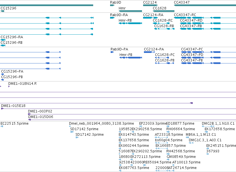Select BAC clone DME1-015D06
236x172 pixels.
click(x=41, y=117)
